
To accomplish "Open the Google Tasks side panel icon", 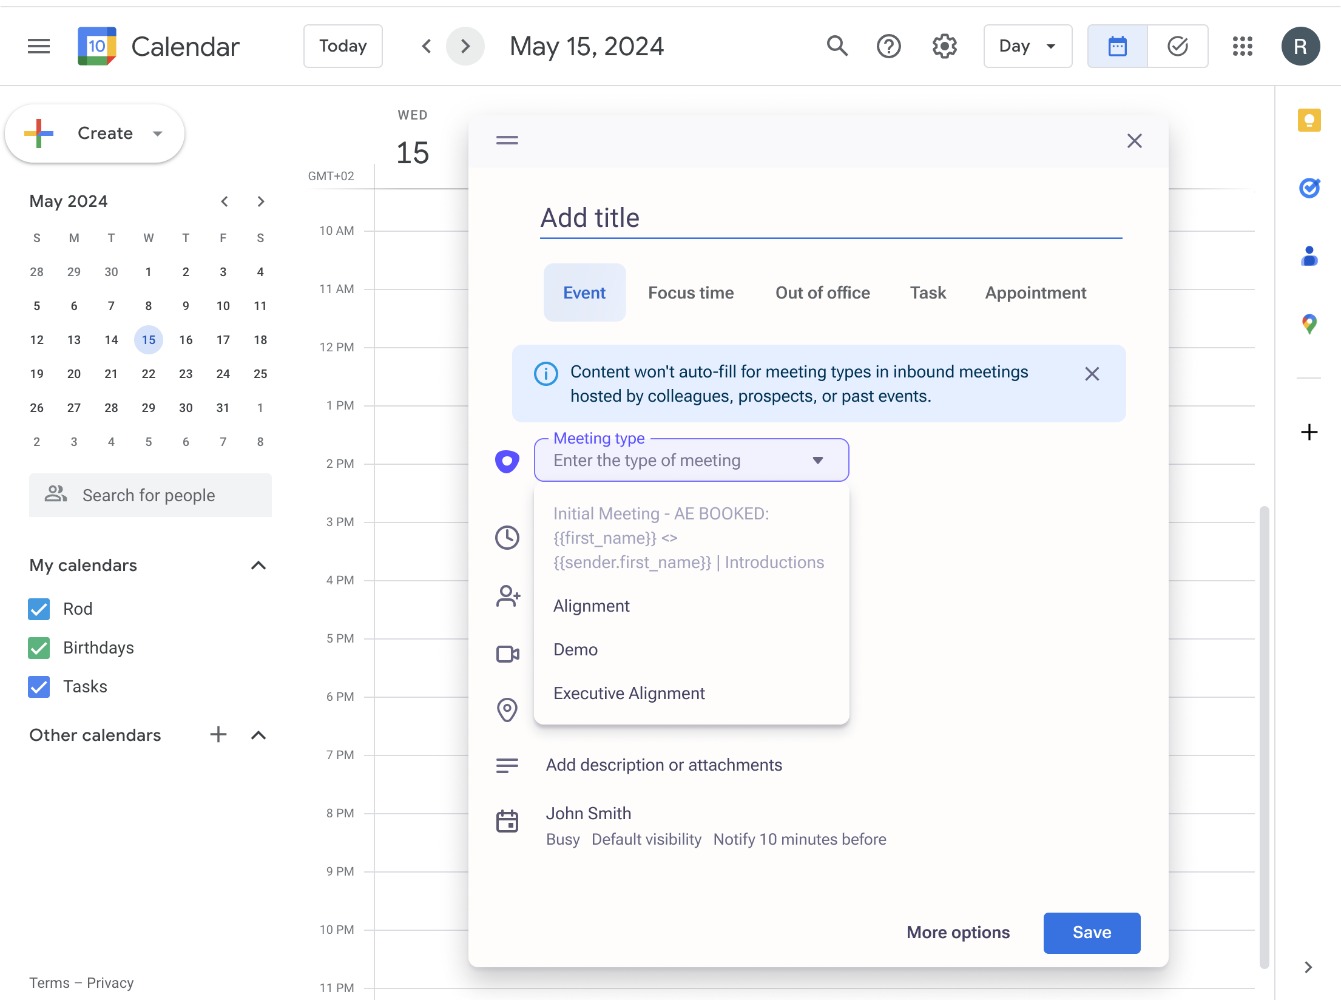I will (x=1309, y=188).
